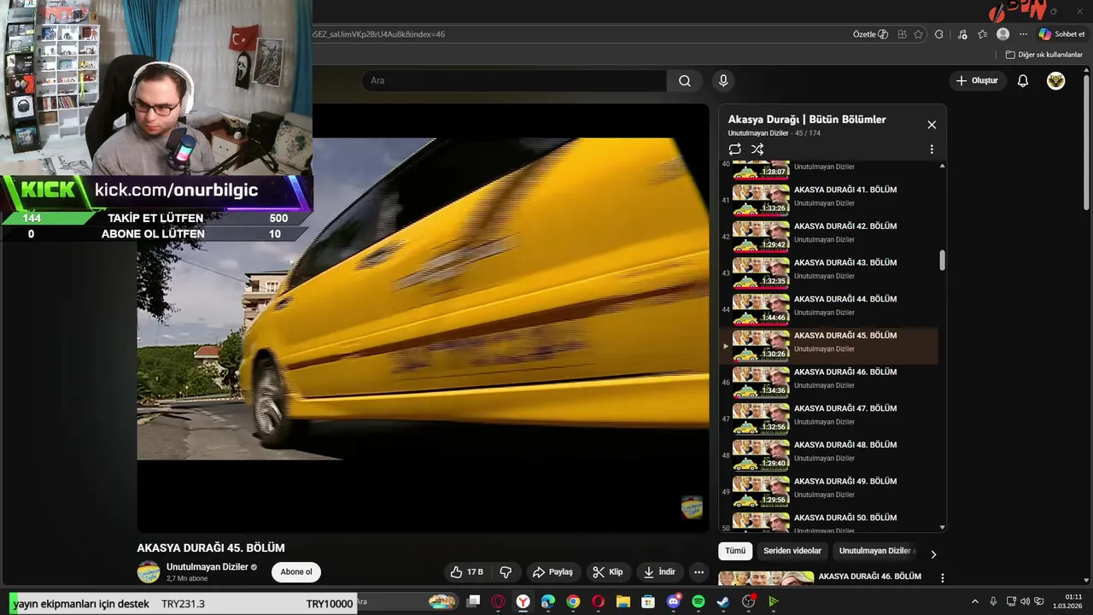Image resolution: width=1093 pixels, height=615 pixels.
Task: Open Spotify from the taskbar
Action: (698, 602)
